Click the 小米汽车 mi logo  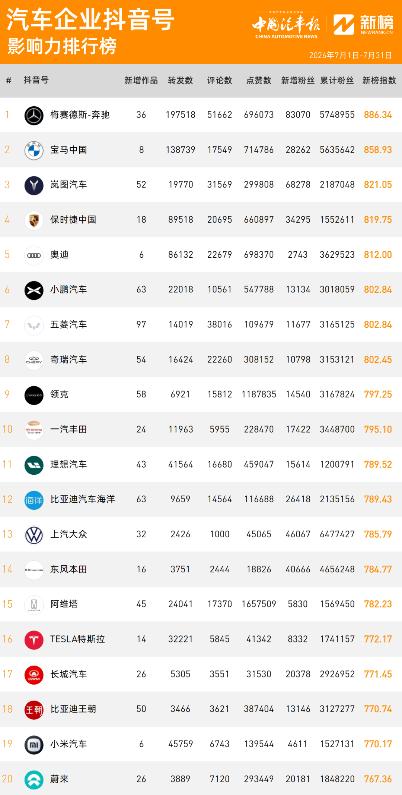34,745
